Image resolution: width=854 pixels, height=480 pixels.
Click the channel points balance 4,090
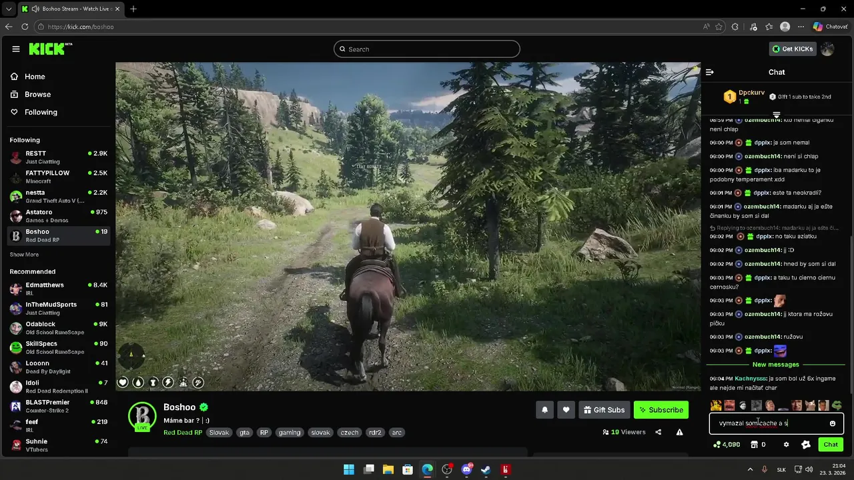tap(727, 445)
